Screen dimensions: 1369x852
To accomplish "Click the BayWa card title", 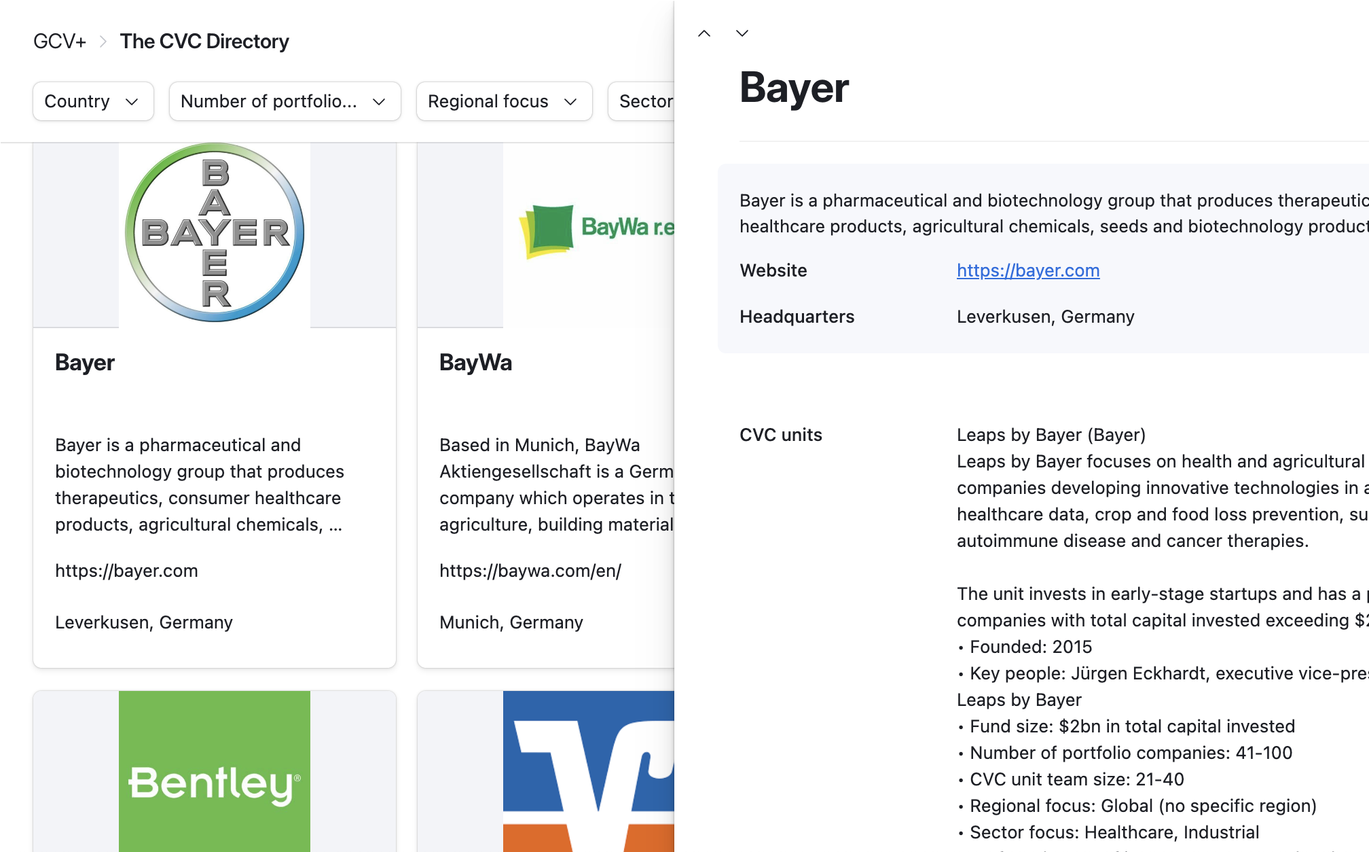I will [x=475, y=362].
